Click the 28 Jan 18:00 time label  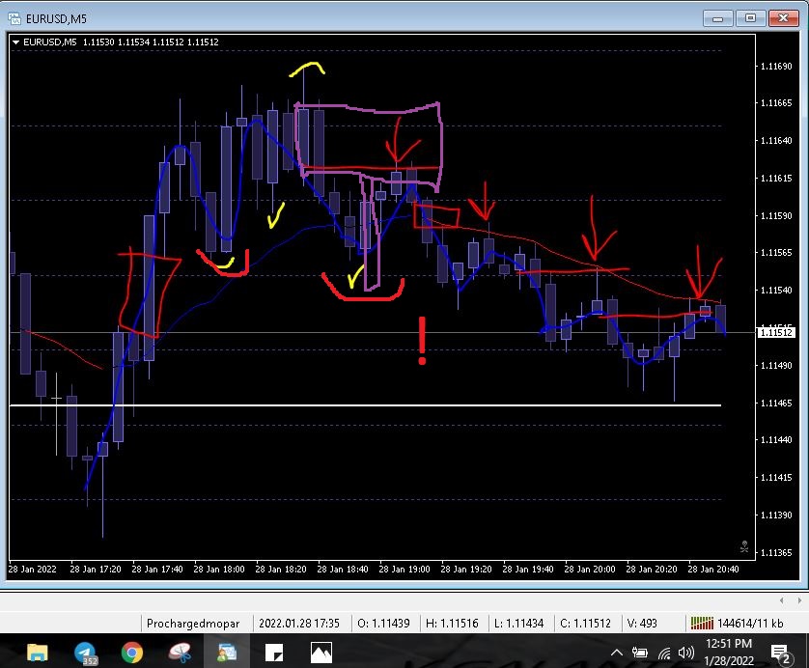pyautogui.click(x=219, y=569)
